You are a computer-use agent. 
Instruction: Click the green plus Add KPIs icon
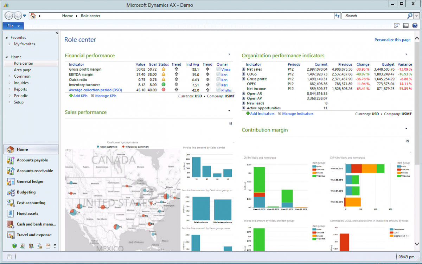coord(71,96)
